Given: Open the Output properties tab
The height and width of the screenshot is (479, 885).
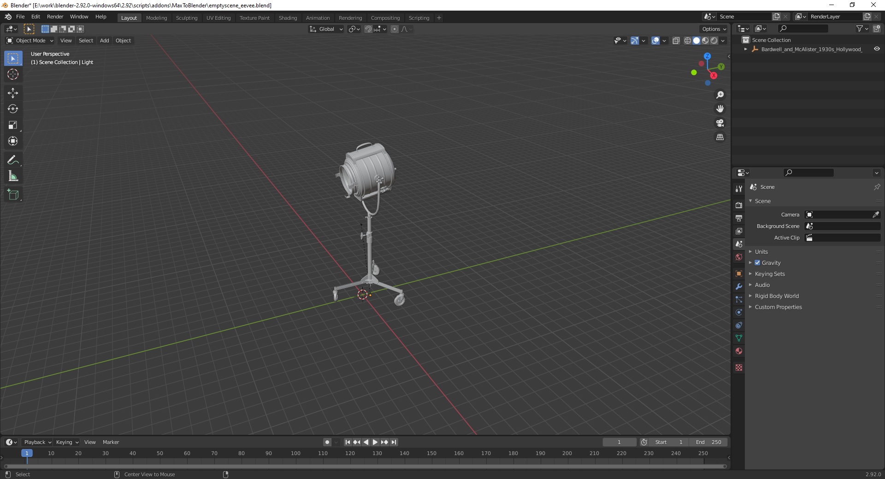Looking at the screenshot, I should 739,218.
